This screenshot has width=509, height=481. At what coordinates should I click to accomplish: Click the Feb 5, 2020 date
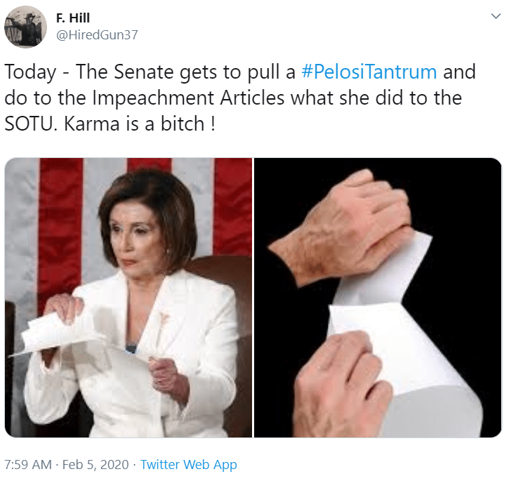[x=95, y=464]
